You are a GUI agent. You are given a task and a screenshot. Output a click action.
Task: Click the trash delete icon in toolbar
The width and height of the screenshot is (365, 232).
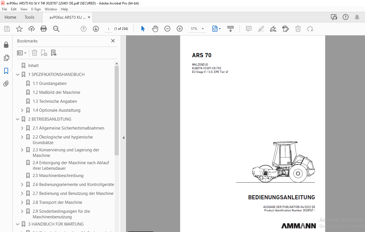click(x=298, y=29)
